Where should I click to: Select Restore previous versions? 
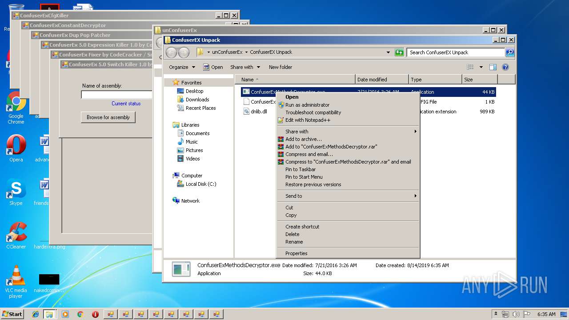(313, 184)
